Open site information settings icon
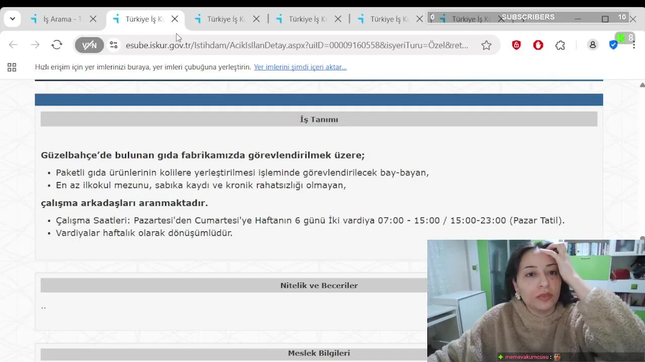Image resolution: width=645 pixels, height=362 pixels. pos(114,45)
